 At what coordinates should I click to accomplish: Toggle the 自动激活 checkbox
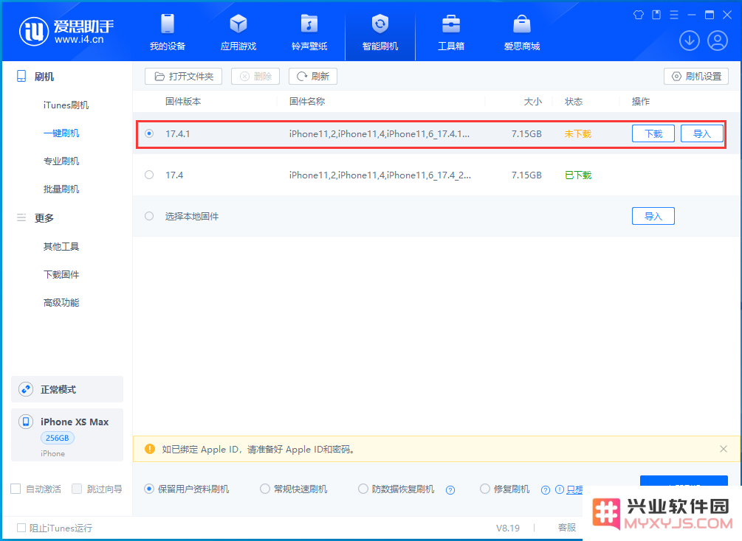16,489
